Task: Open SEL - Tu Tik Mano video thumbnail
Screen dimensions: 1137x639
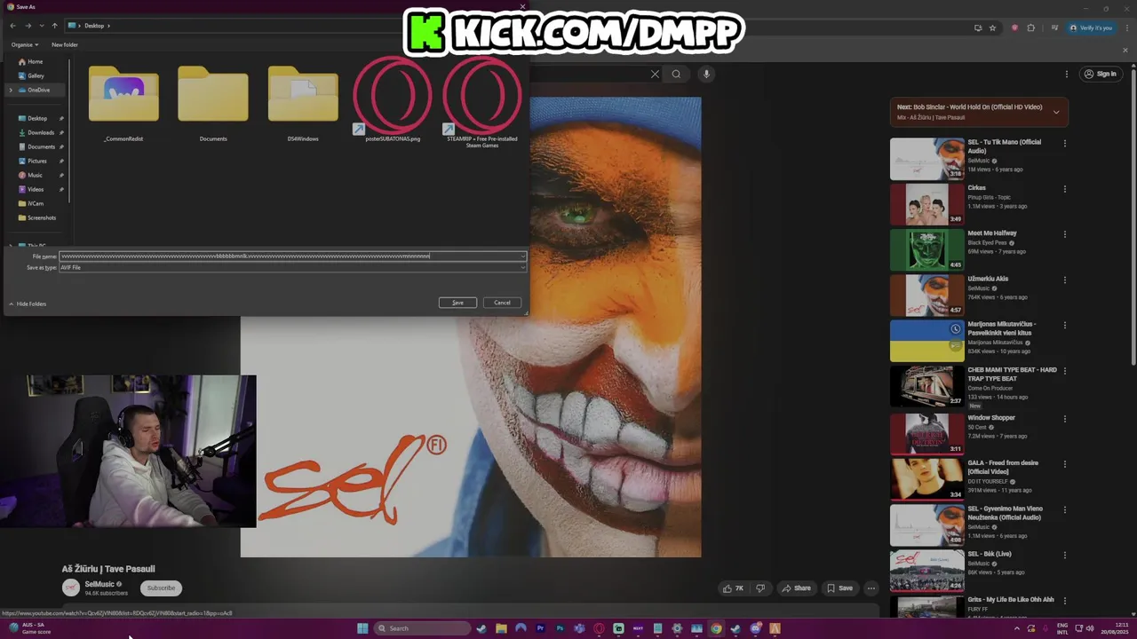Action: click(927, 159)
